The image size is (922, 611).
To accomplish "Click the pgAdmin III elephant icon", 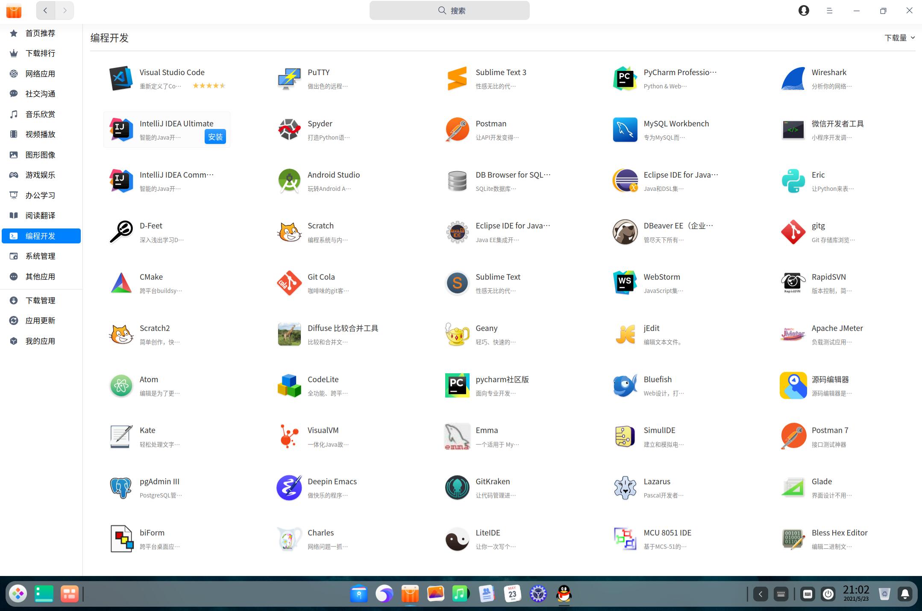I will (x=121, y=488).
